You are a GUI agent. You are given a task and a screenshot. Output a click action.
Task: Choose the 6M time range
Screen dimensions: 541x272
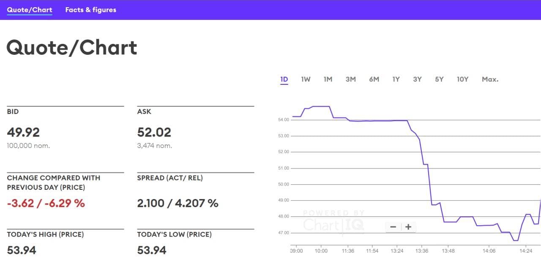pos(374,79)
